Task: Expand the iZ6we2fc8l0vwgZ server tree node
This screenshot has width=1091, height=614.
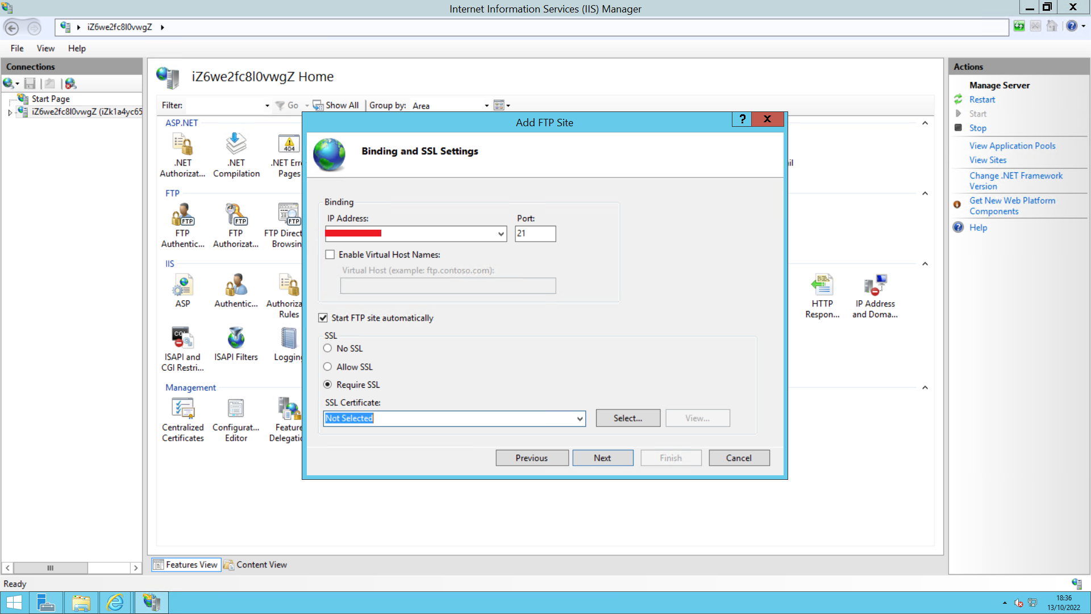Action: pos(10,113)
